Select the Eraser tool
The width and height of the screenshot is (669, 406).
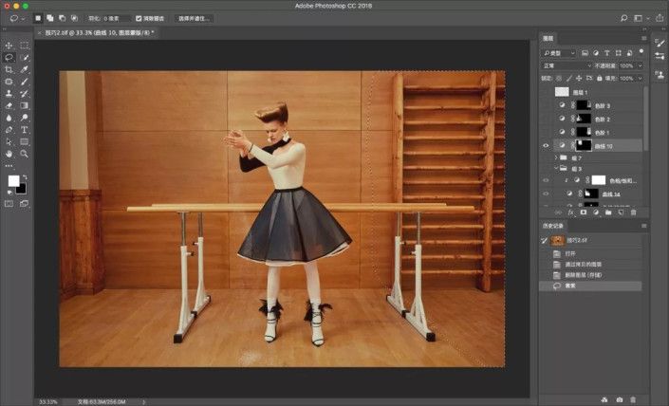pyautogui.click(x=9, y=105)
